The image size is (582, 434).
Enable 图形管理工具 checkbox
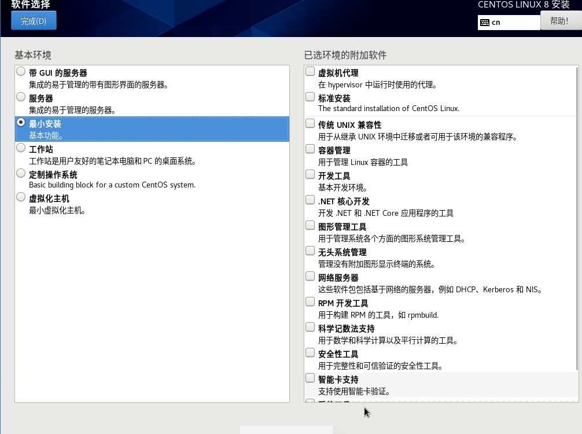(x=311, y=226)
